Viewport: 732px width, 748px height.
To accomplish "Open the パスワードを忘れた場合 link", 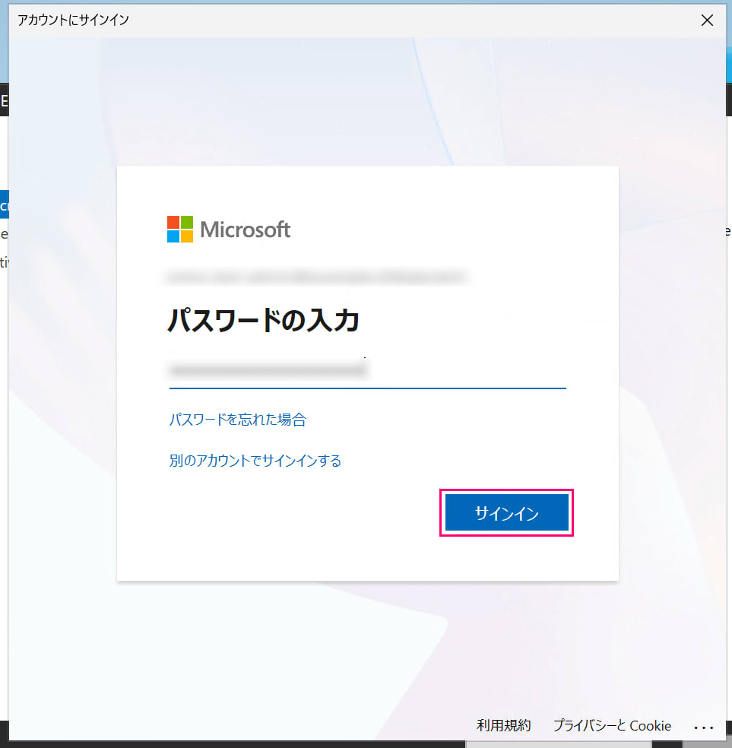I will (237, 420).
